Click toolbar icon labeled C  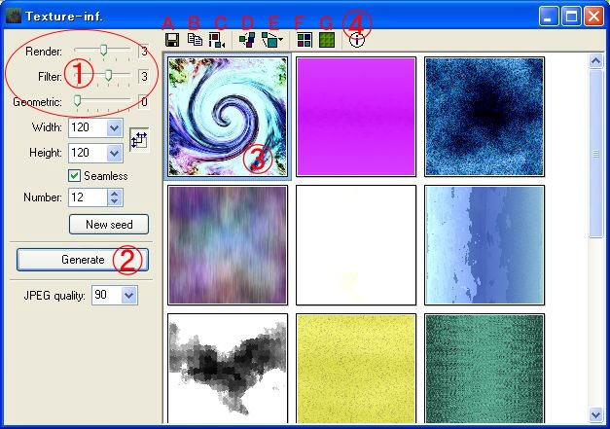coord(217,41)
